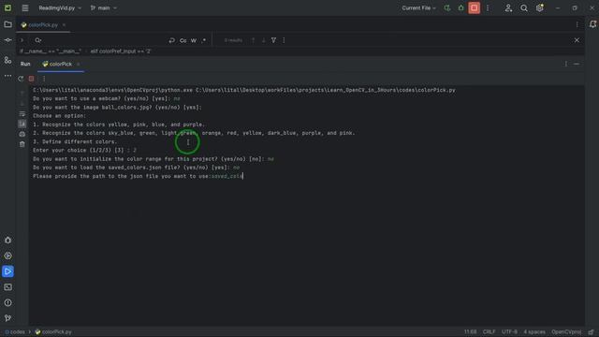Open the Project folder tool window
This screenshot has height=337, width=599.
point(7,24)
